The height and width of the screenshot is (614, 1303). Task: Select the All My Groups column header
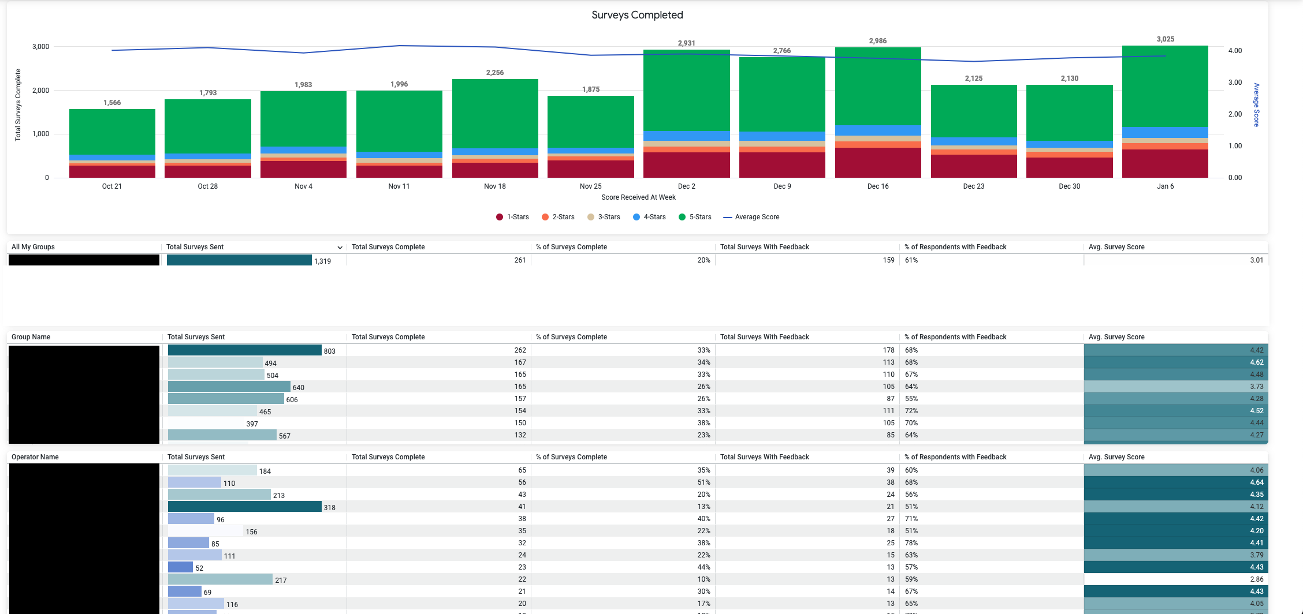pyautogui.click(x=33, y=247)
